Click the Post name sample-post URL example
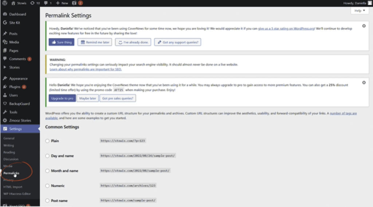The image size is (373, 207). coord(128,200)
